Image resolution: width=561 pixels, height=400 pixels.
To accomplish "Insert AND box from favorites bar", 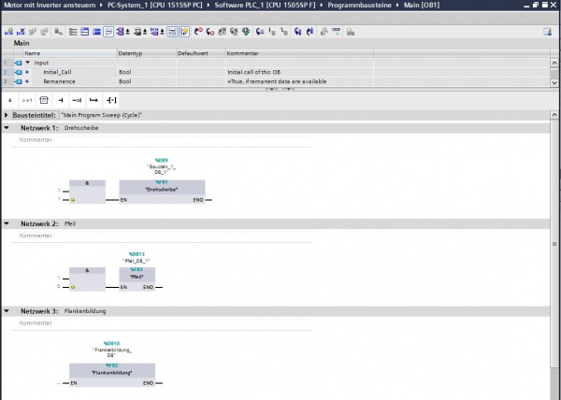I will click(x=10, y=98).
